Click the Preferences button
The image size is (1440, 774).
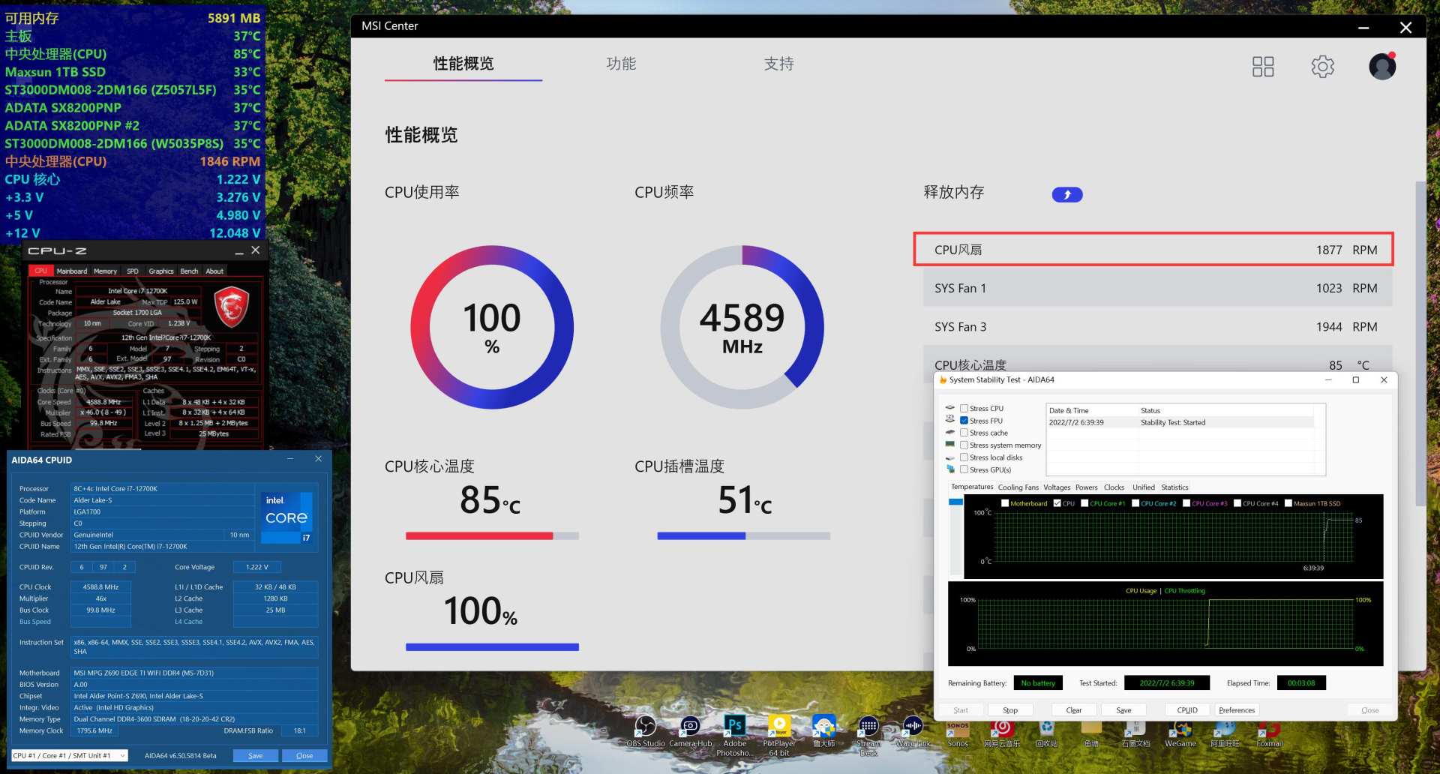(x=1236, y=710)
